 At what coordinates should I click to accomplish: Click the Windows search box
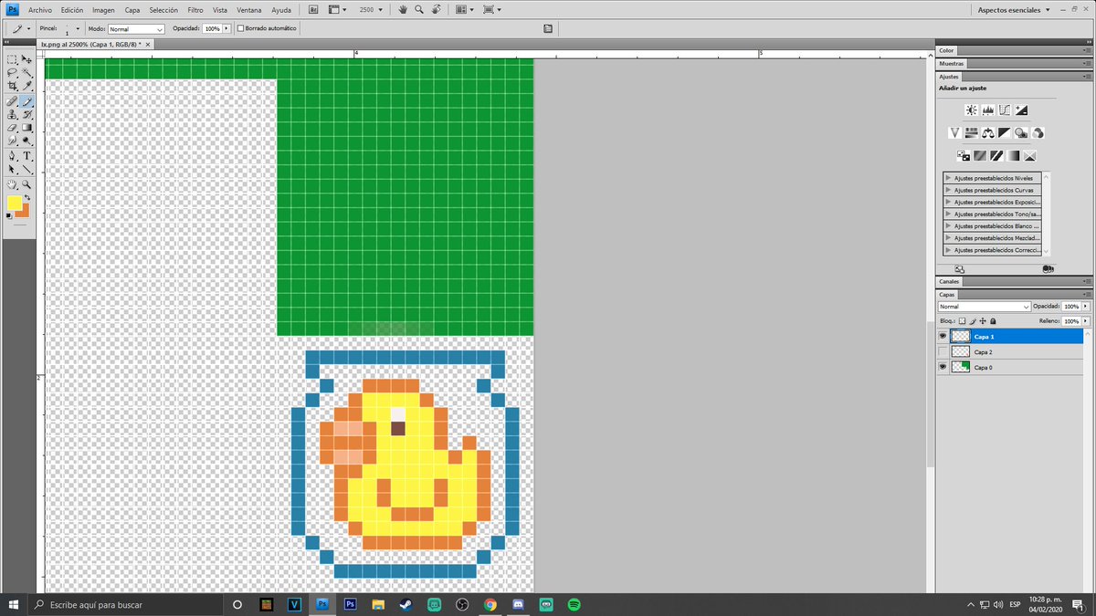pos(125,604)
